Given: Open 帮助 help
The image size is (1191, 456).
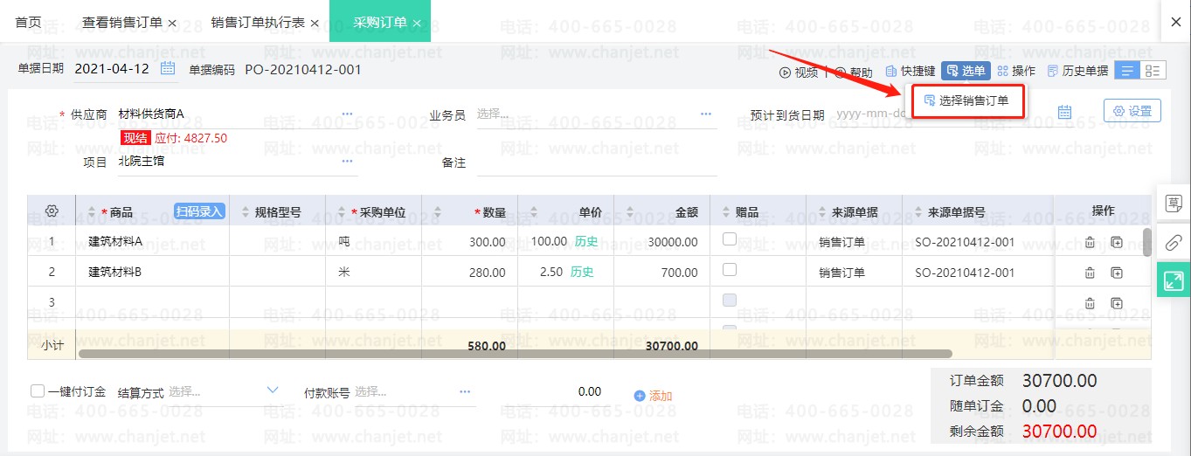Looking at the screenshot, I should (x=854, y=72).
